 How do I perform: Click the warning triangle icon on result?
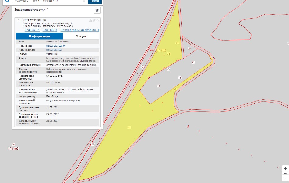90,20
